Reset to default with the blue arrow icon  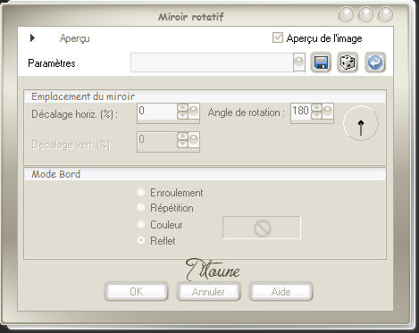375,62
